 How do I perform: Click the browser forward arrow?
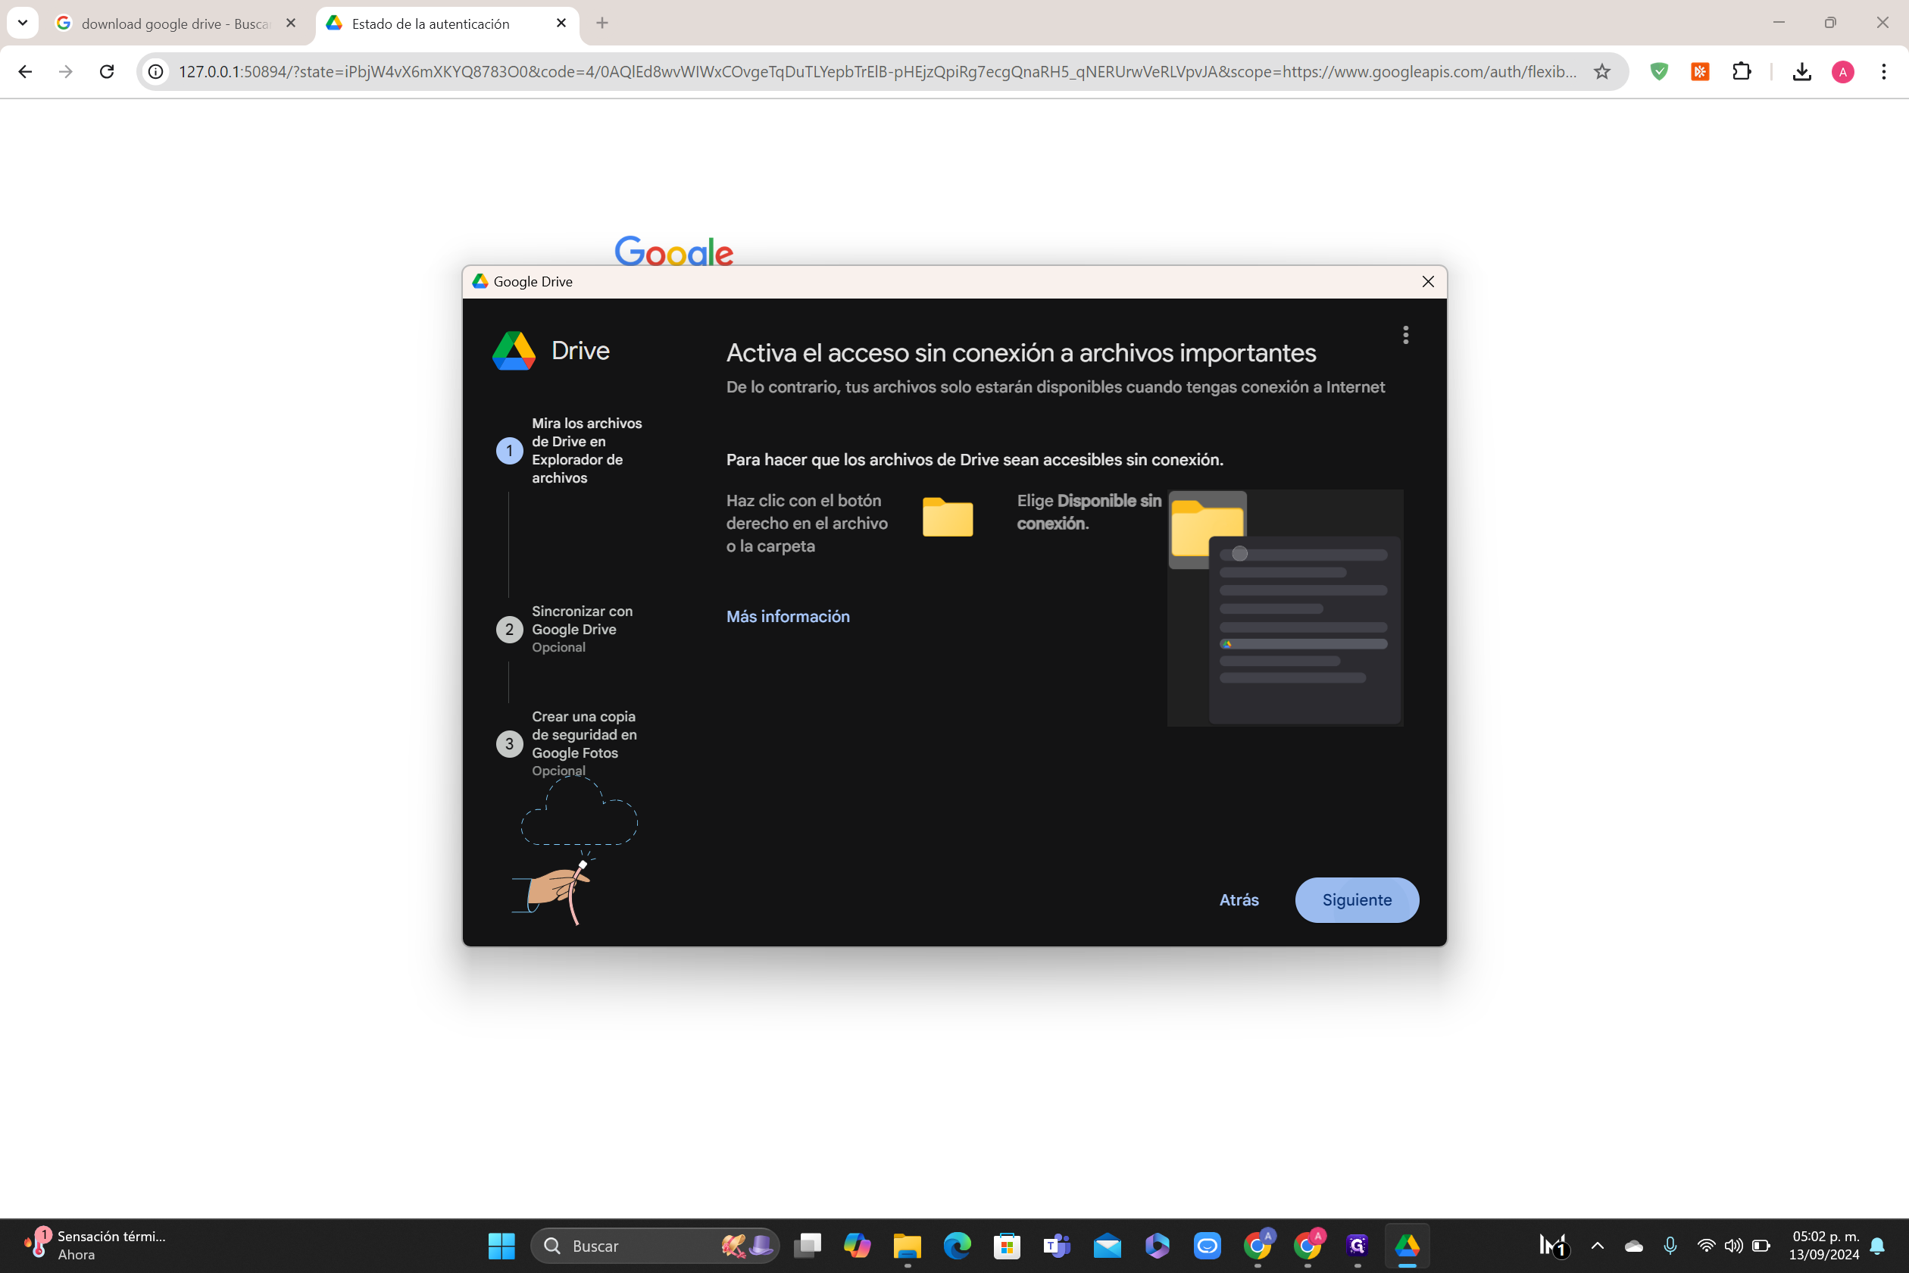pyautogui.click(x=66, y=71)
